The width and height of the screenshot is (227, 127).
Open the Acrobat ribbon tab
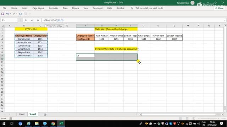tap(121, 8)
